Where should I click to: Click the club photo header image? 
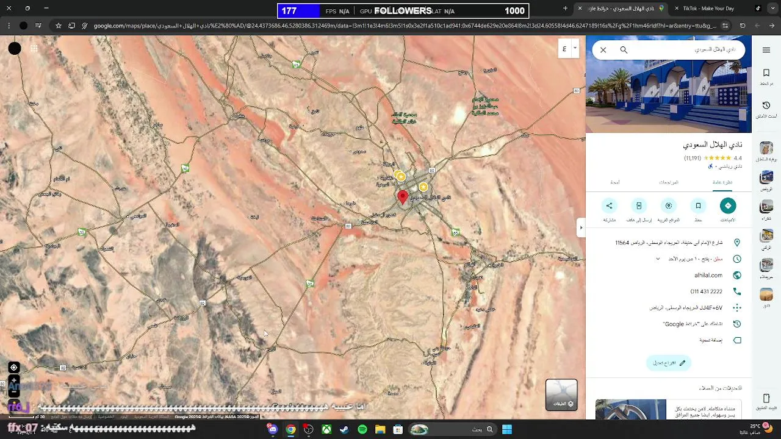pos(669,96)
